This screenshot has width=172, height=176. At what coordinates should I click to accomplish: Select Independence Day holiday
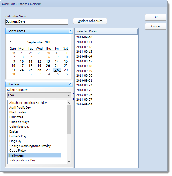(x=22, y=161)
